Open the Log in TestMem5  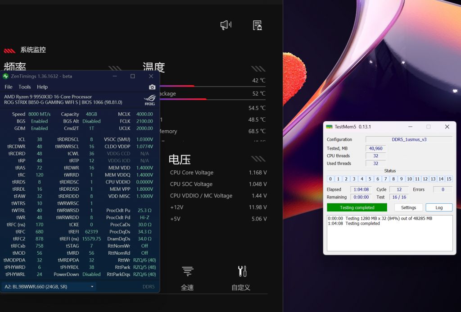[x=439, y=207]
